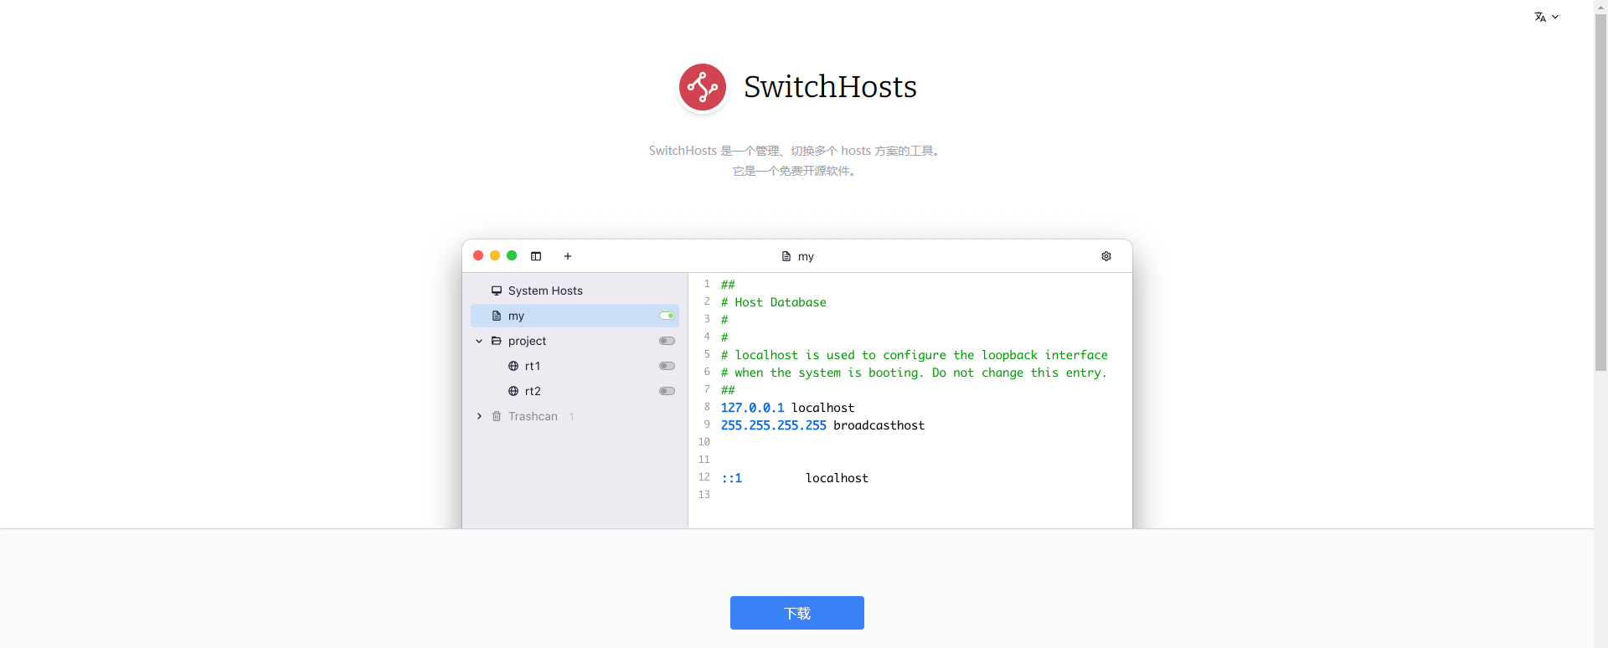The width and height of the screenshot is (1608, 648).
Task: Click the '::1' IPv6 address
Action: click(x=731, y=478)
